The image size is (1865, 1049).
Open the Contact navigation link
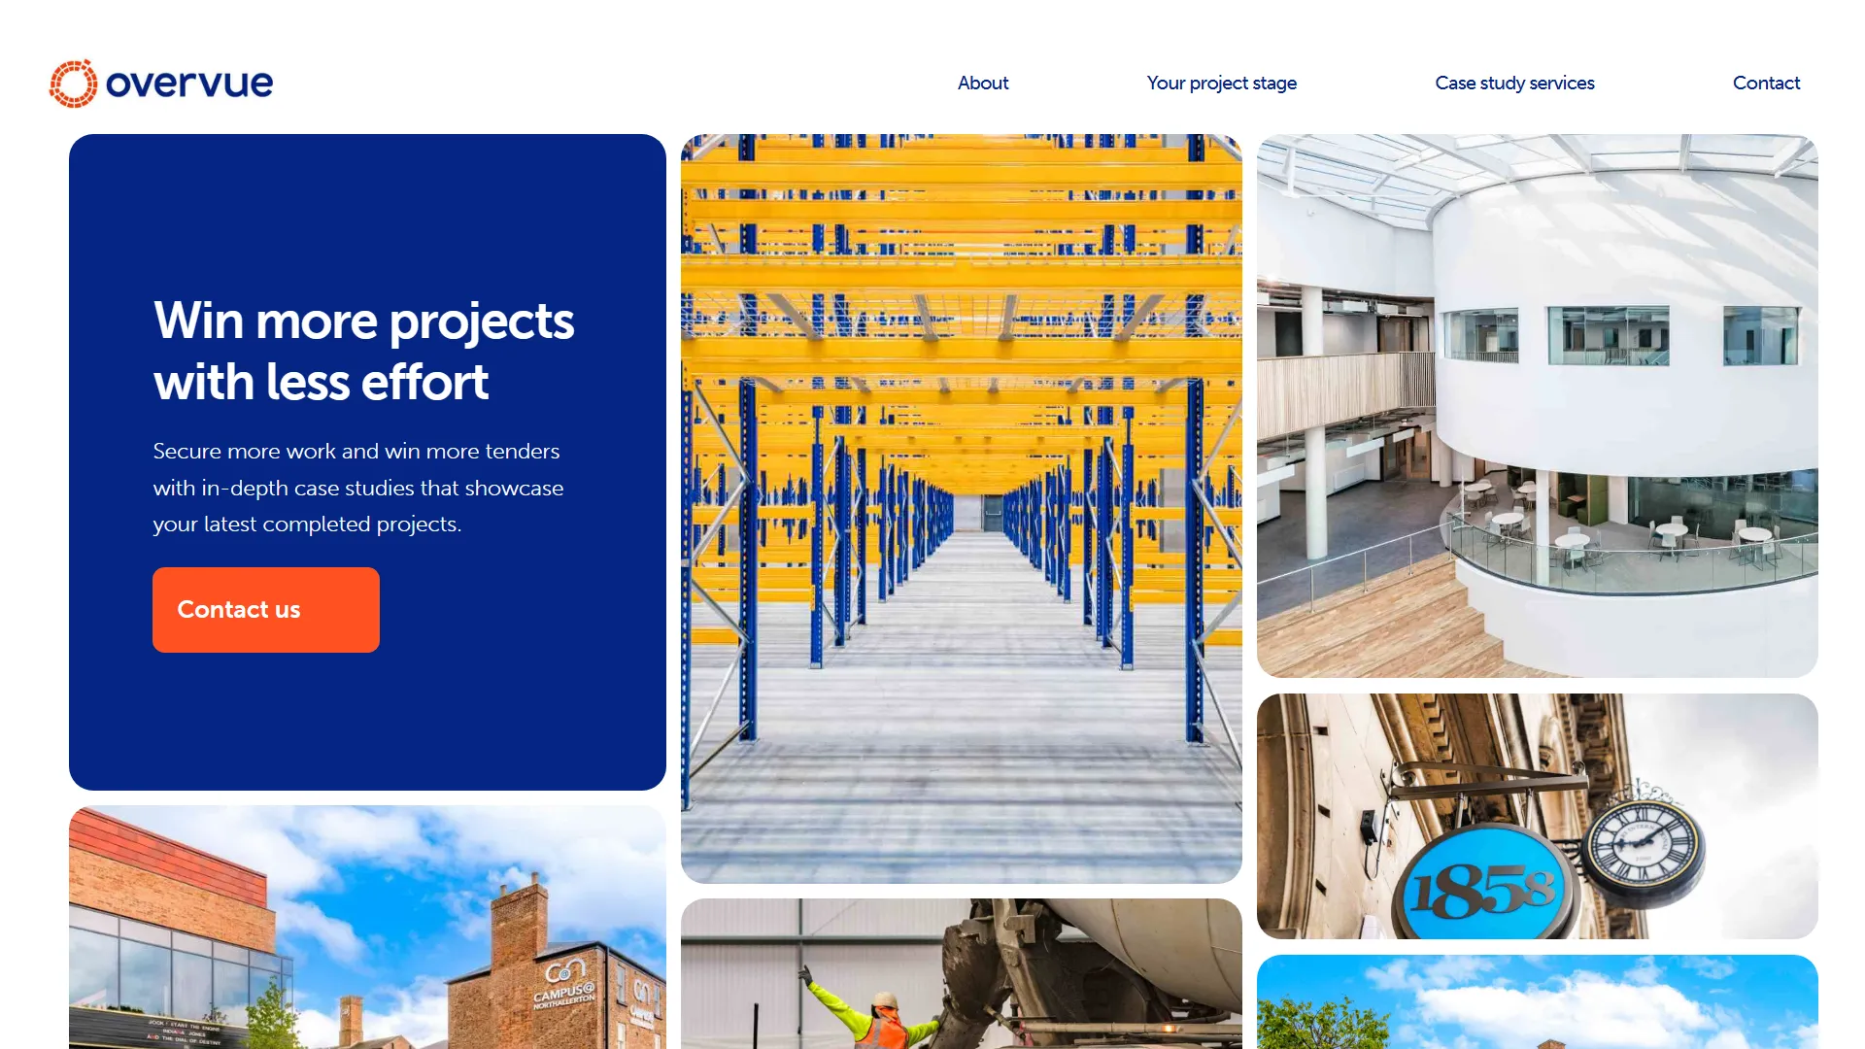coord(1766,84)
